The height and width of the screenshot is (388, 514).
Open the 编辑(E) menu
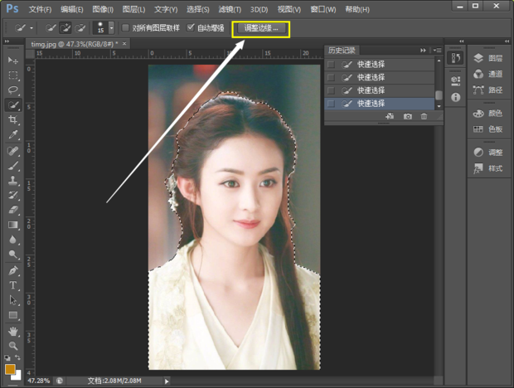pyautogui.click(x=72, y=9)
